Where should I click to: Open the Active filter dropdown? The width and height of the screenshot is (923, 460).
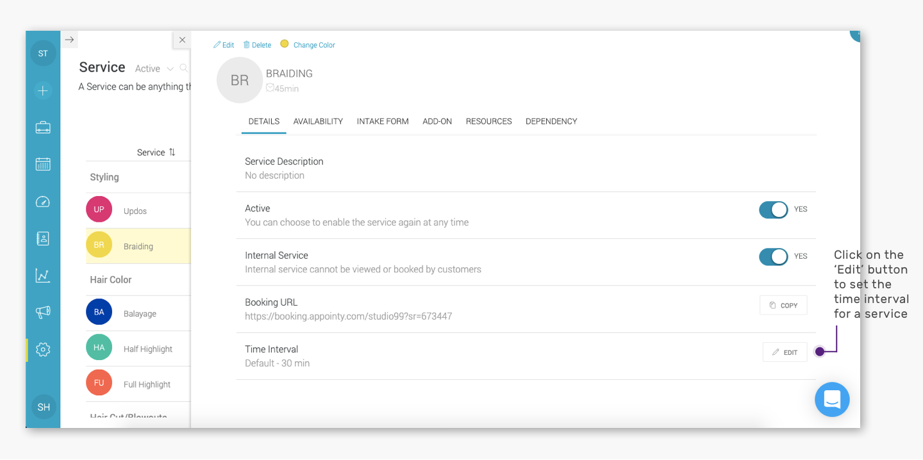click(154, 69)
